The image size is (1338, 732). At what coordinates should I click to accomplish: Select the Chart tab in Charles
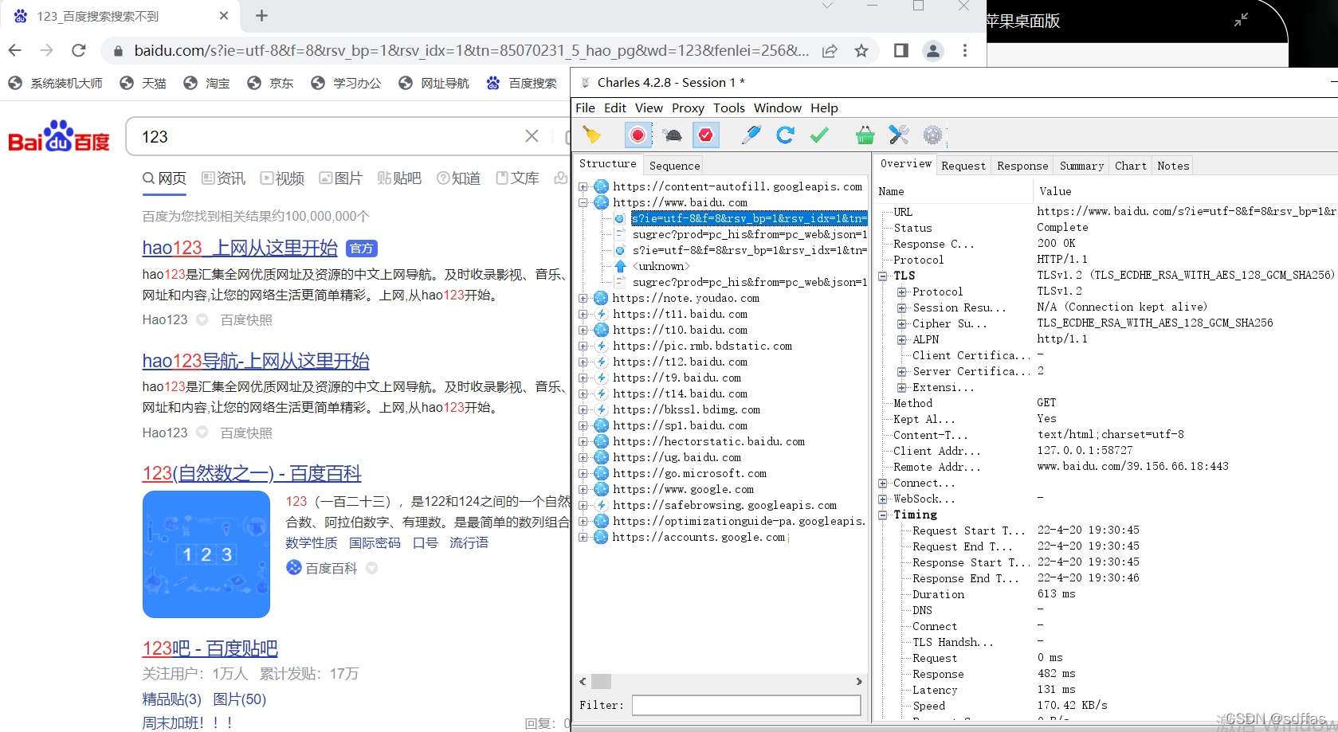(1131, 166)
